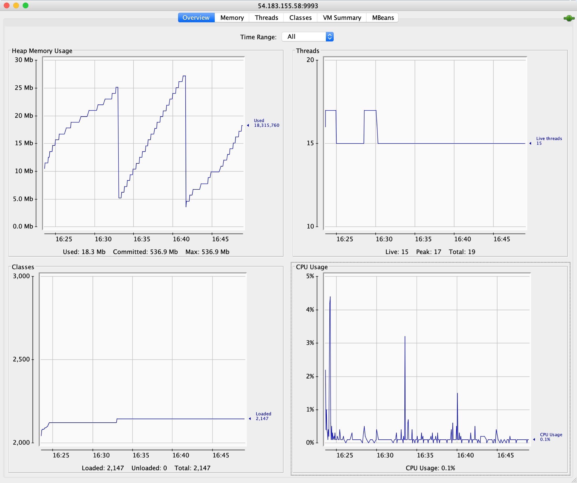
Task: Switch to the Memory tab
Action: pos(232,17)
